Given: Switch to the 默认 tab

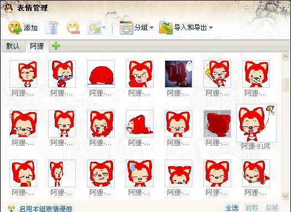Looking at the screenshot, I should [x=13, y=46].
